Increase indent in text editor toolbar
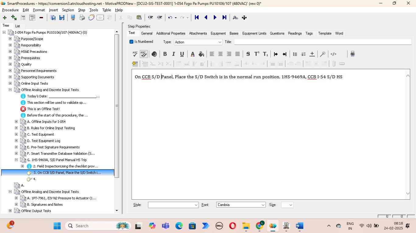 [x=276, y=54]
